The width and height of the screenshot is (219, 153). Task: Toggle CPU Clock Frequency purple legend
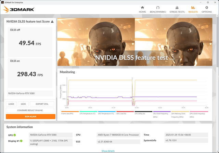[x=162, y=114]
